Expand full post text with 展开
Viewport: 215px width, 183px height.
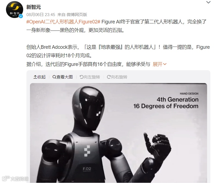click(158, 64)
